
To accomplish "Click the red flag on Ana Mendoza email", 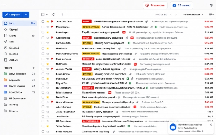I will pyautogui.click(x=52, y=37).
